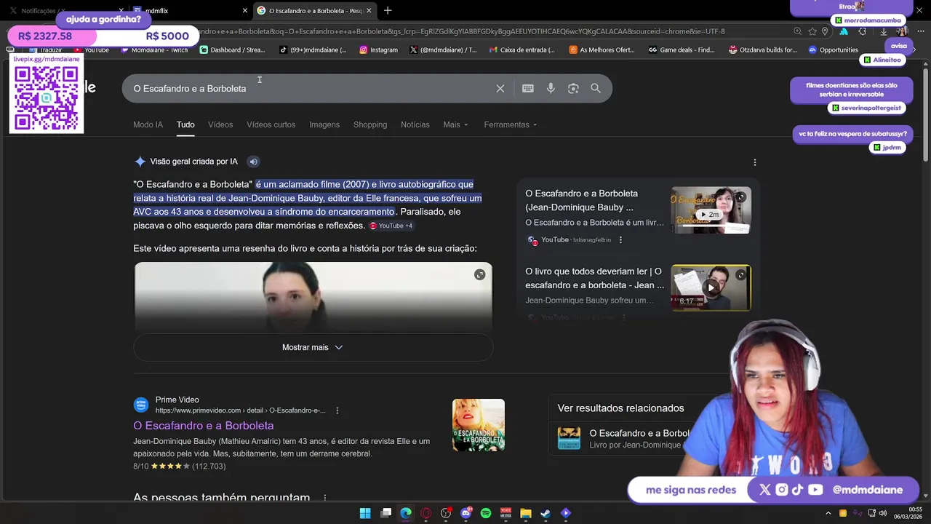Open the TikTok (99+)mdmdaiane bookmark
Viewport: 931px width, 524px height.
[x=313, y=50]
